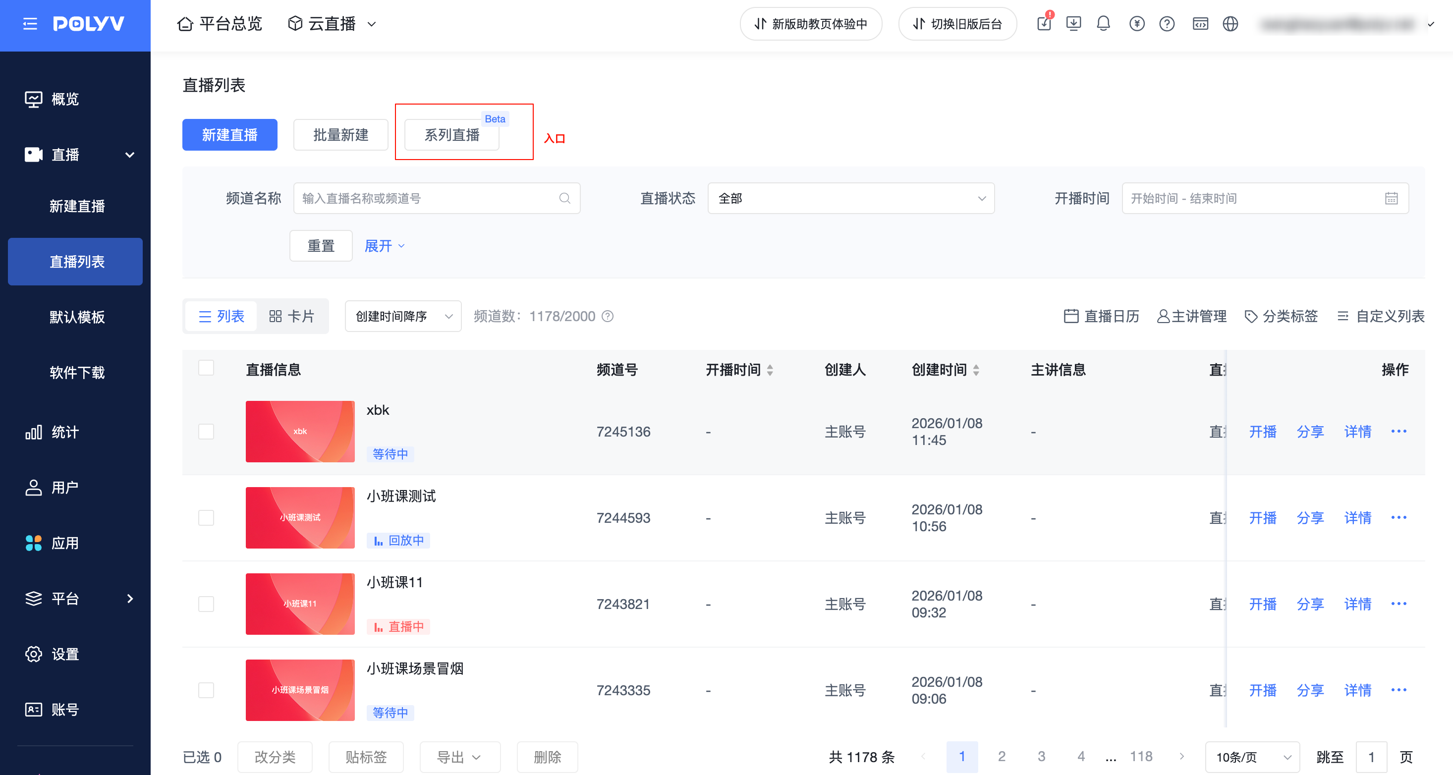Viewport: 1453px width, 775px height.
Task: Click the 批量新建 button
Action: tap(340, 135)
